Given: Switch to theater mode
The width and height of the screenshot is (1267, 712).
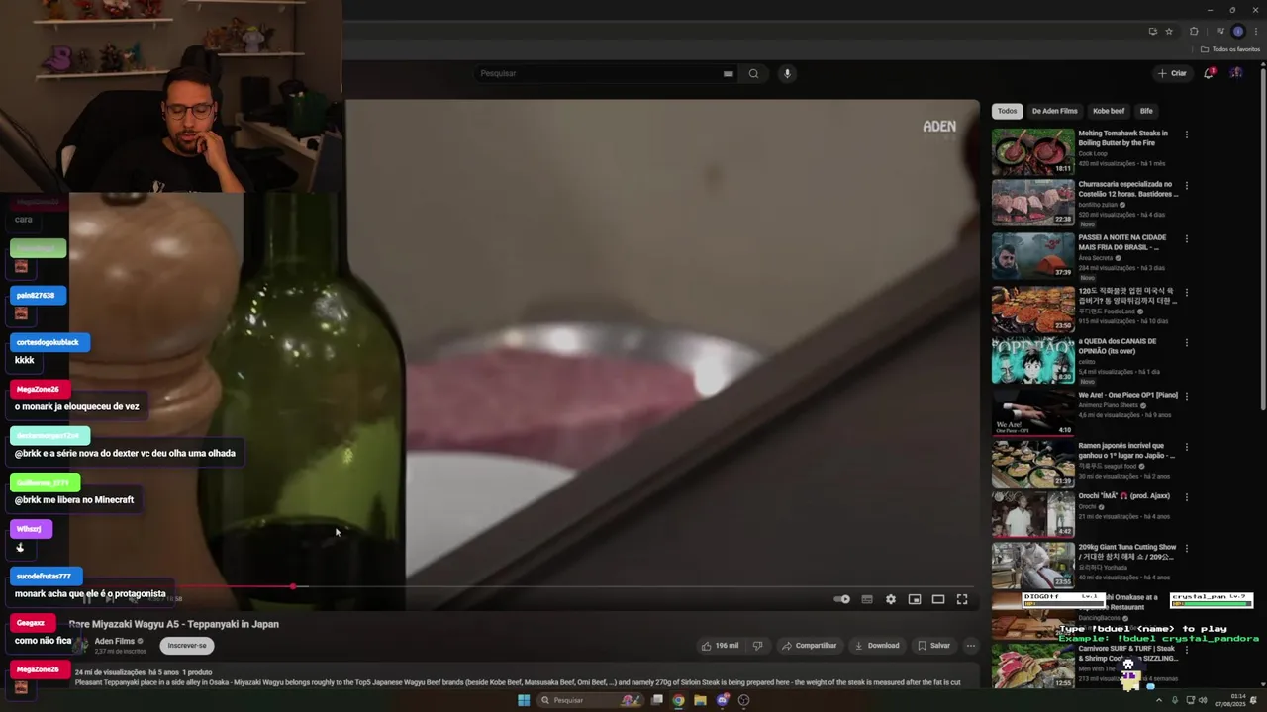Looking at the screenshot, I should tap(938, 599).
